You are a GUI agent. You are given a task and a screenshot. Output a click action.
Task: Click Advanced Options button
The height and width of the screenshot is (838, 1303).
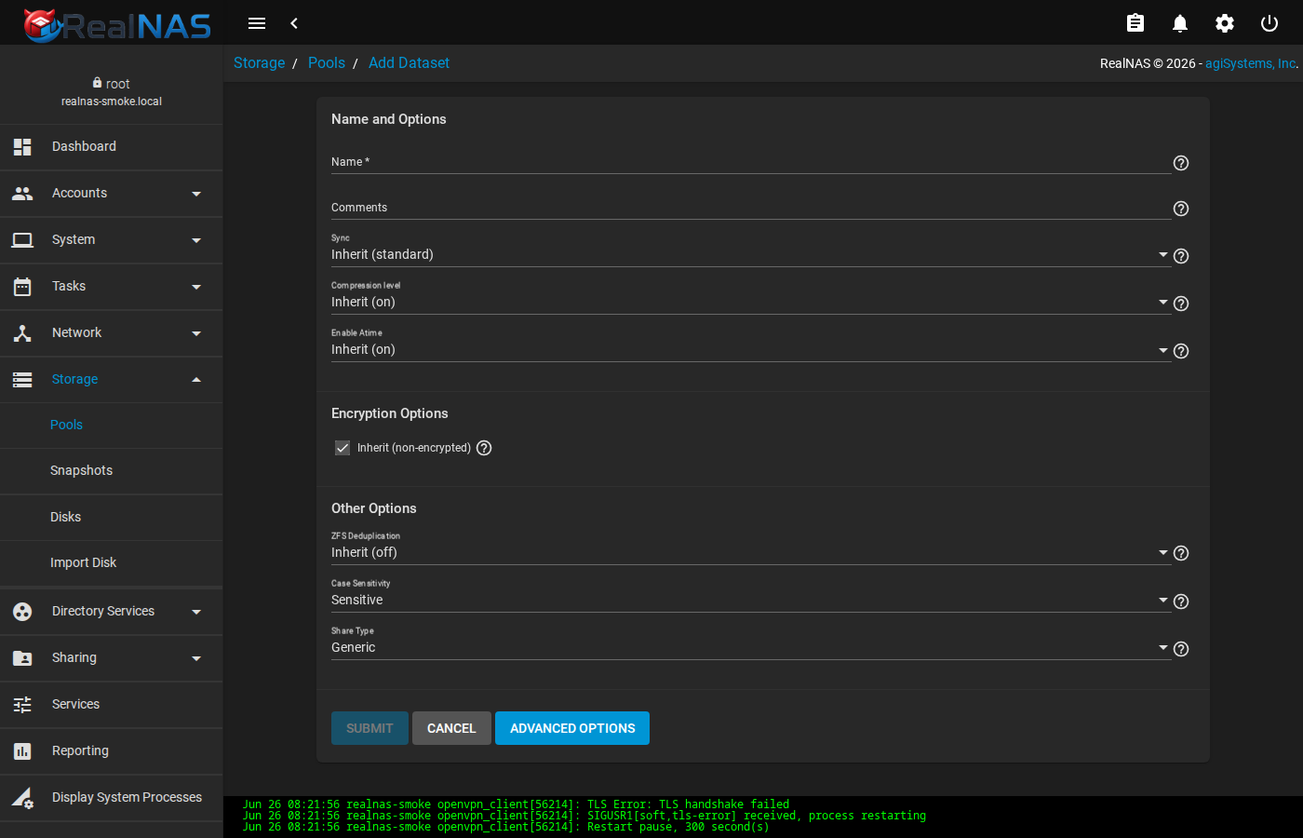click(x=572, y=728)
